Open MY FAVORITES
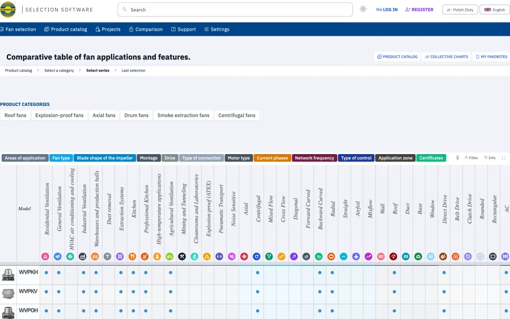This screenshot has width=510, height=319. tap(491, 57)
